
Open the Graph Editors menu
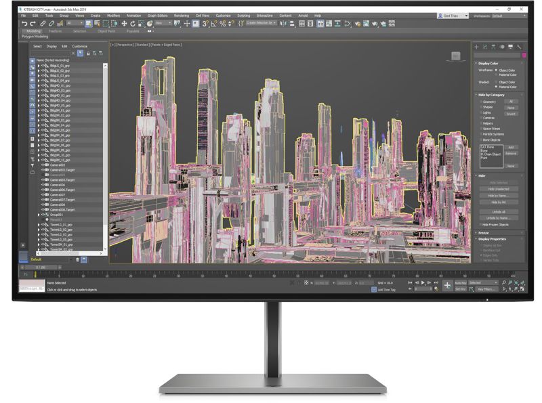pyautogui.click(x=157, y=15)
